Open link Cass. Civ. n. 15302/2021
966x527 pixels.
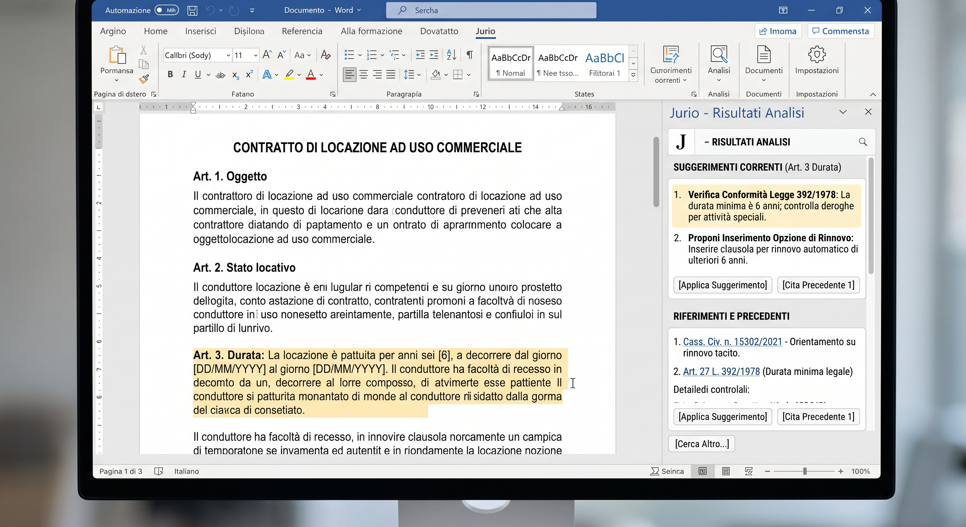click(x=732, y=342)
